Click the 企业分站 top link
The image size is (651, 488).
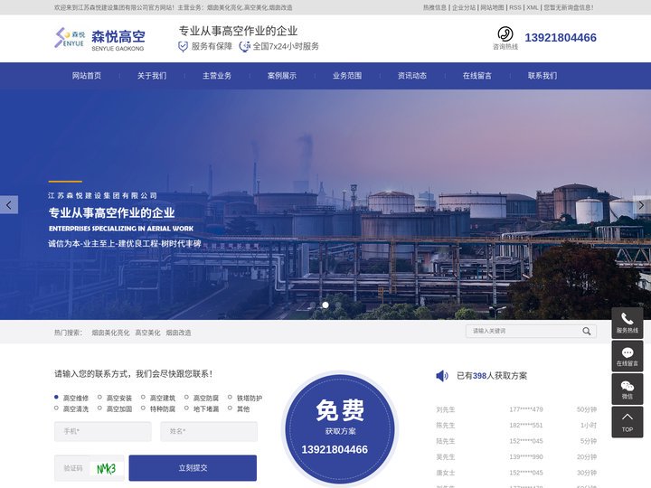(x=464, y=7)
